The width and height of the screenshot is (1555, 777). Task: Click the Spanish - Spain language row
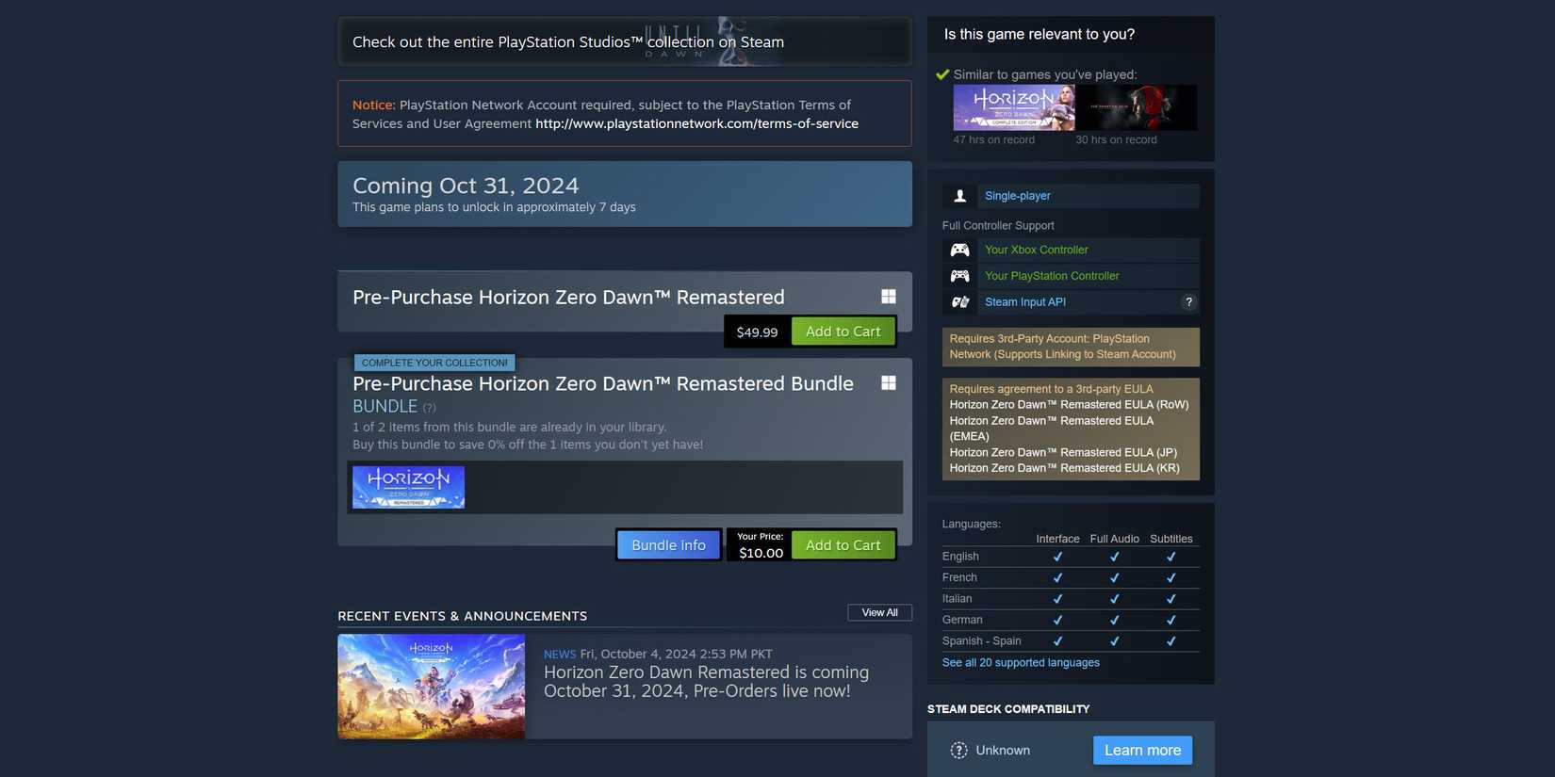(x=1071, y=641)
